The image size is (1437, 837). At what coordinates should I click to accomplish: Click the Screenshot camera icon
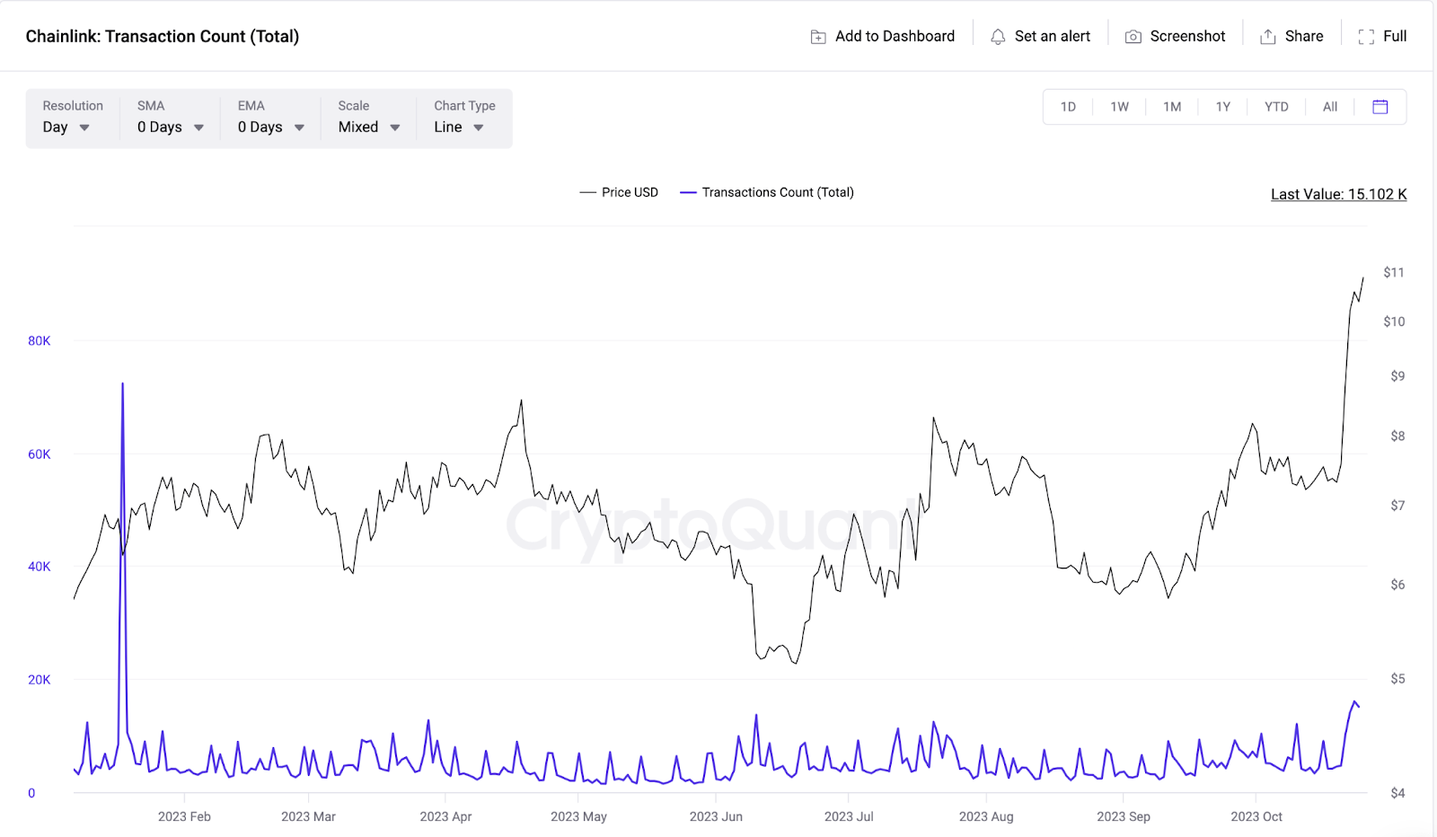point(1133,37)
